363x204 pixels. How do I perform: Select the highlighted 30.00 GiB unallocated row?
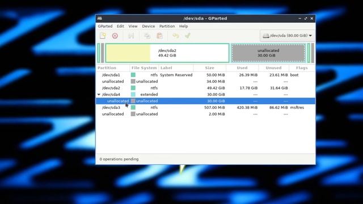point(205,101)
